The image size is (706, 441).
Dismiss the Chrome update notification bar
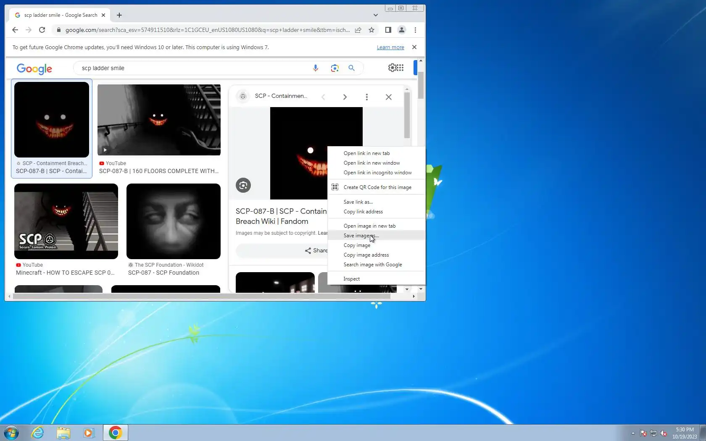[414, 47]
